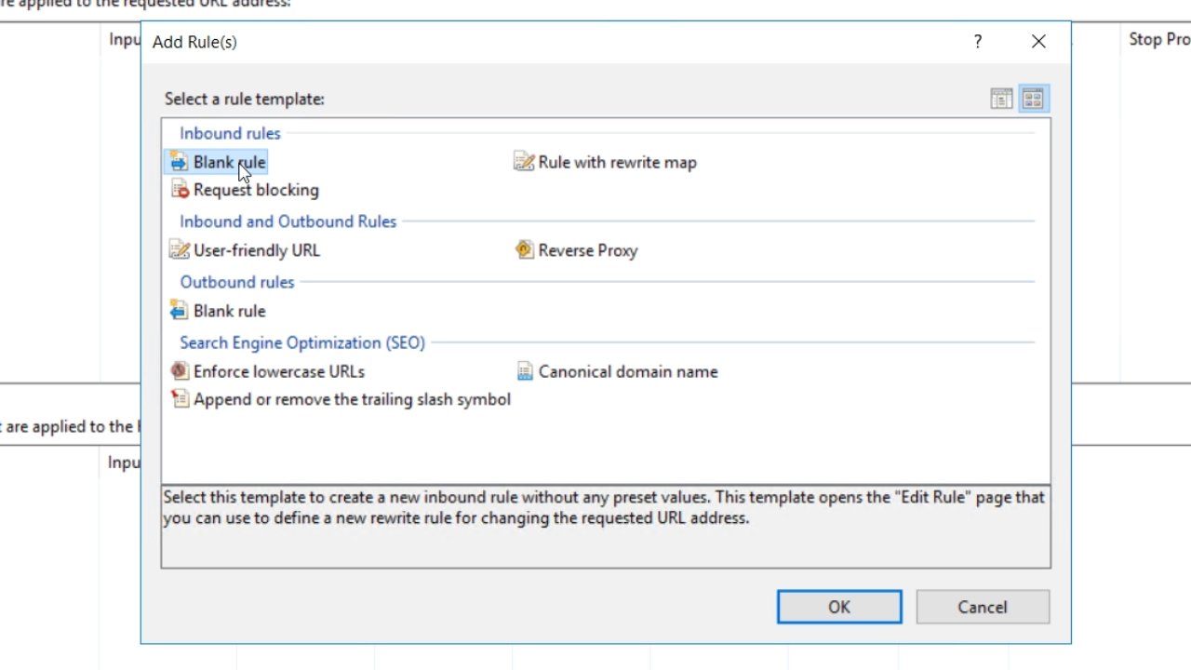1191x670 pixels.
Task: Select the Reverse Proxy template
Action: click(x=587, y=251)
